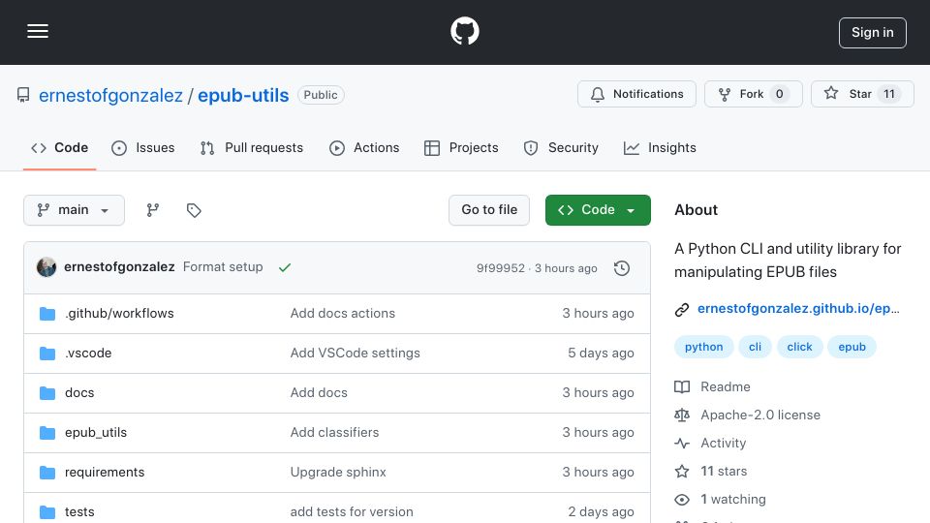
Task: Open the Security tab
Action: coord(561,147)
